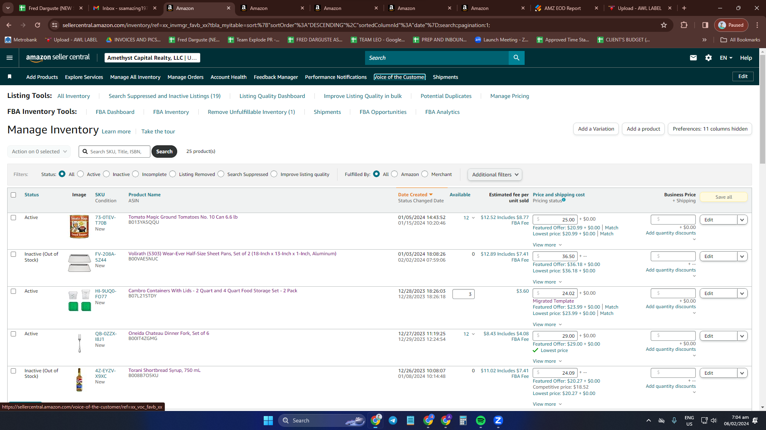Open the EN language dropdown
The width and height of the screenshot is (766, 430).
tap(726, 58)
